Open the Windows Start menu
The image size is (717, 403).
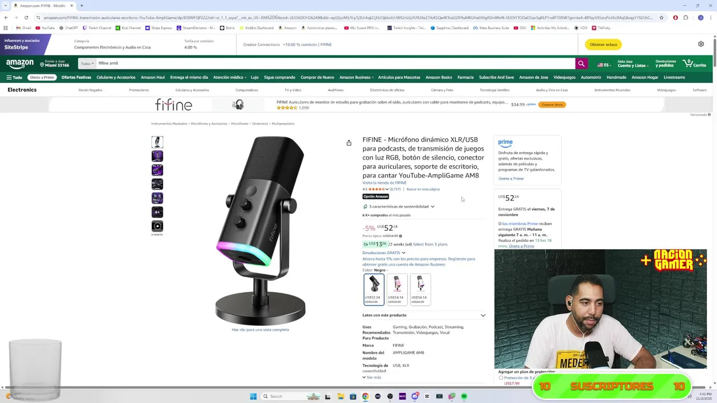coord(253,396)
